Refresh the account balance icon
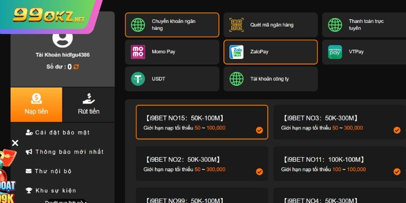 click(x=76, y=67)
